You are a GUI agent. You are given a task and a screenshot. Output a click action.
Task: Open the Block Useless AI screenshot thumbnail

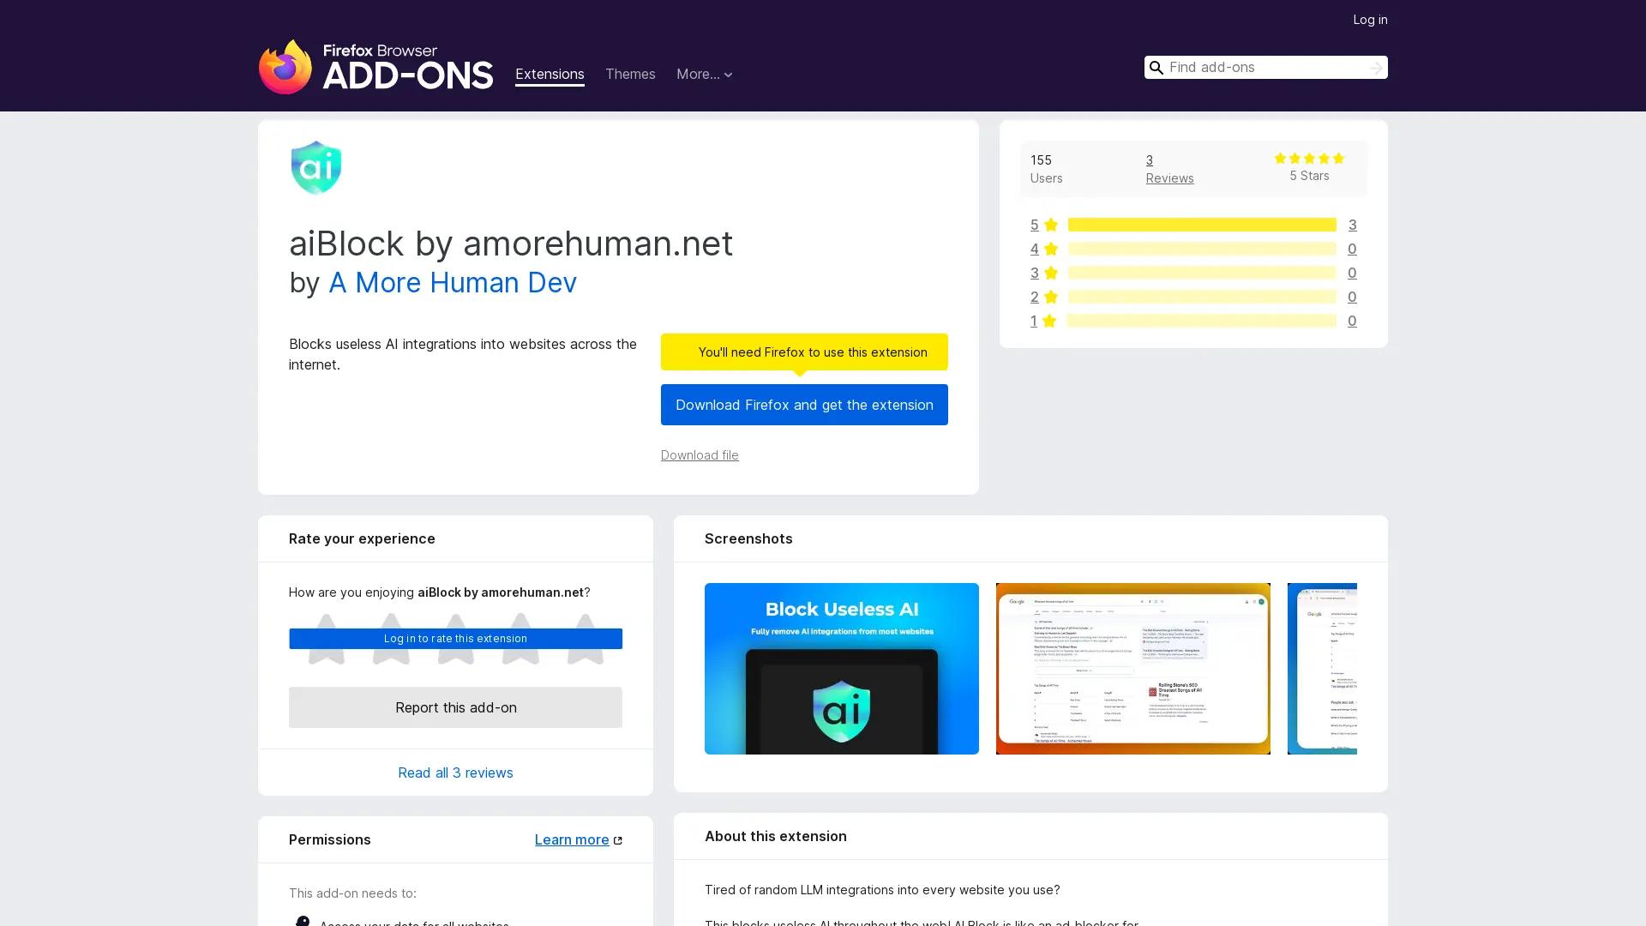841,668
